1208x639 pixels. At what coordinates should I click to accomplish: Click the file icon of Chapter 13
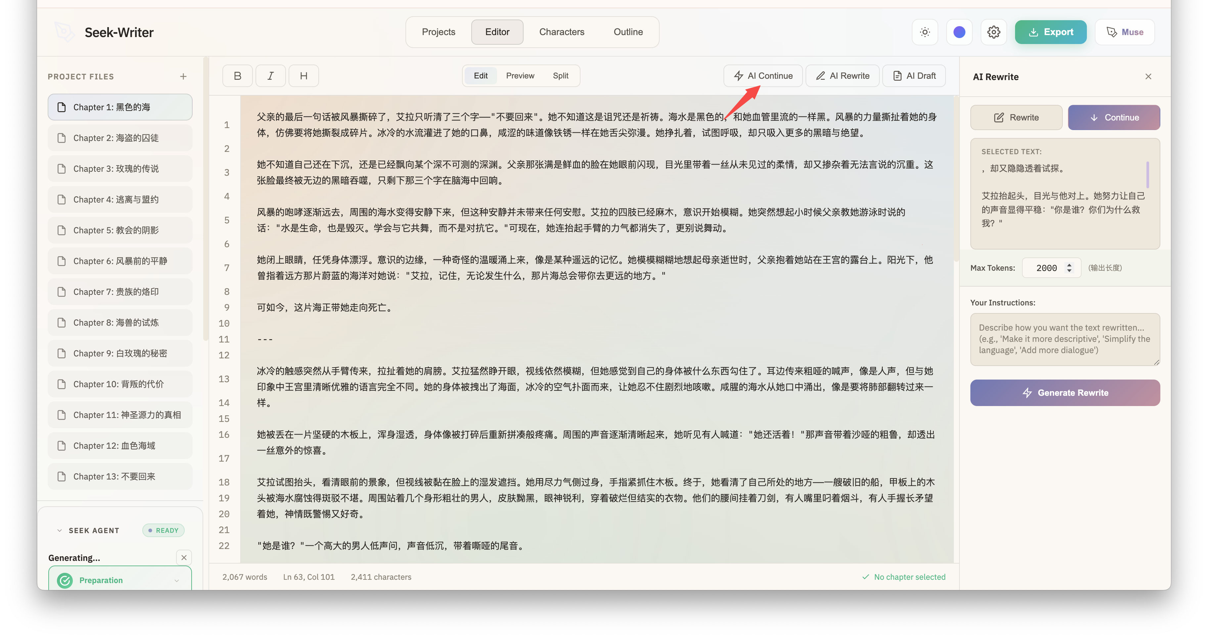pos(62,476)
